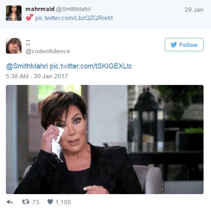
Task: Click the @SmithMahri handle beside mahrmaid
Action: point(73,9)
